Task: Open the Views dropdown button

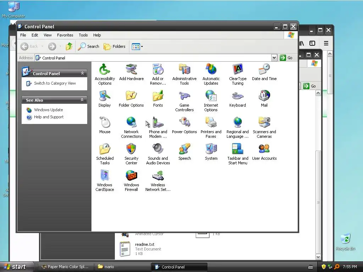Action: [x=137, y=46]
